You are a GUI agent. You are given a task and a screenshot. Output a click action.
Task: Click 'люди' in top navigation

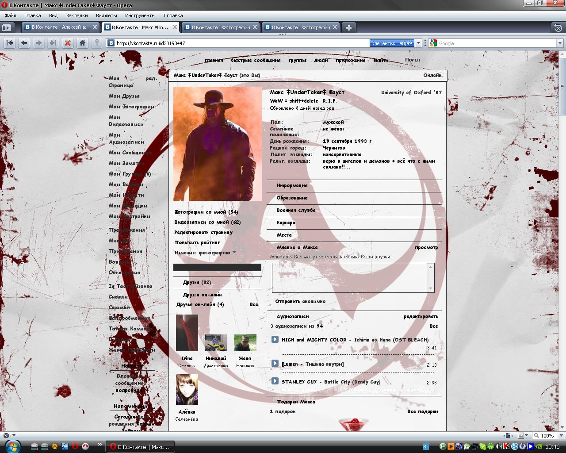[321, 60]
